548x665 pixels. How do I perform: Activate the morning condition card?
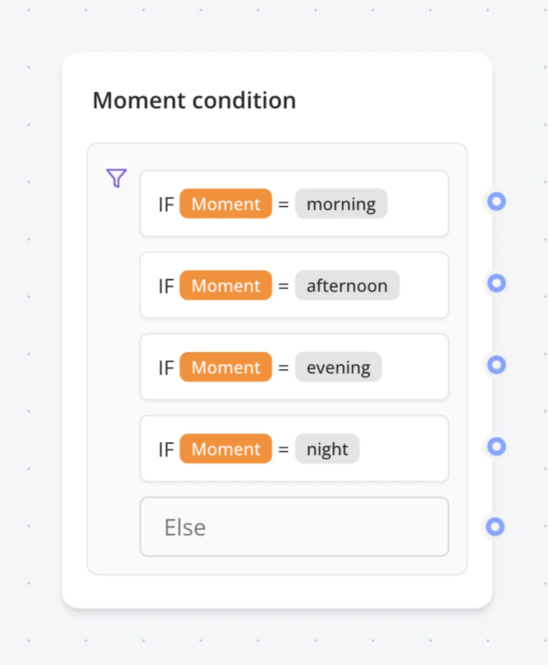294,204
